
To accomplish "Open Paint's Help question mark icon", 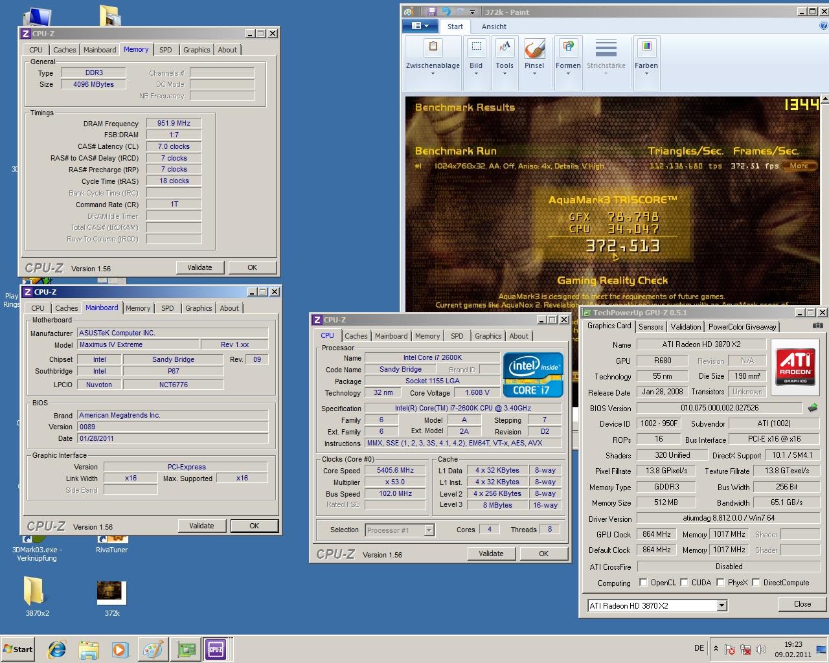I will [824, 26].
